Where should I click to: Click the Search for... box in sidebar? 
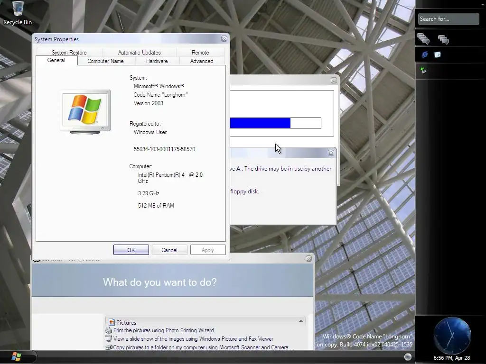[x=448, y=19]
